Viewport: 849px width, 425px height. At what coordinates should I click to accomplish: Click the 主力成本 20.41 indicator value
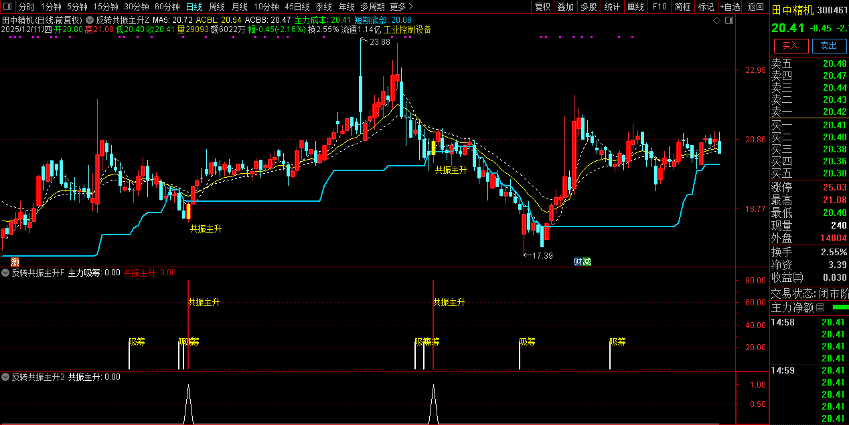click(323, 20)
